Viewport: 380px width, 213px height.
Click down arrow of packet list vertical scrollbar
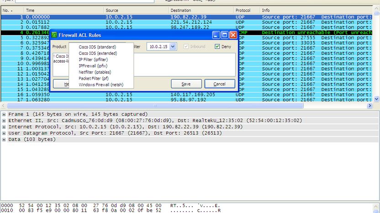click(x=376, y=99)
